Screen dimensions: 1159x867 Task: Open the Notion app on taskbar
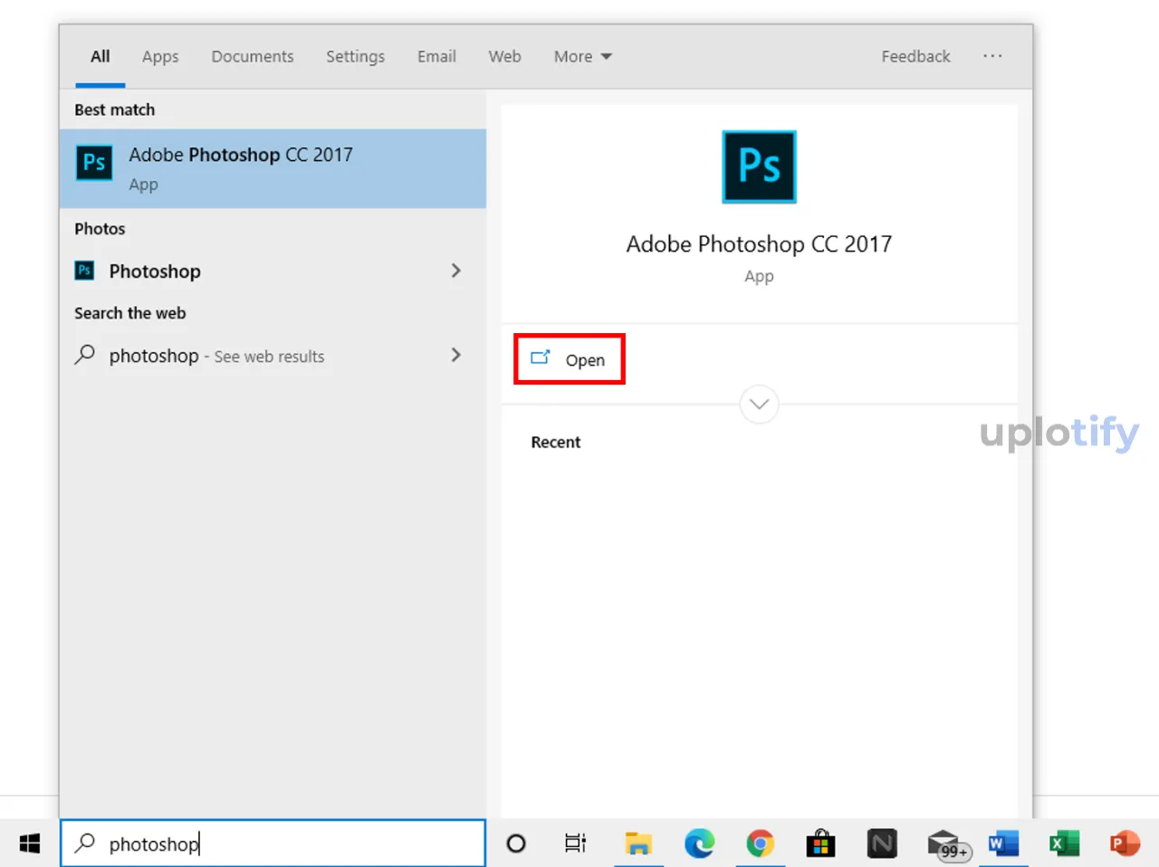click(x=882, y=843)
